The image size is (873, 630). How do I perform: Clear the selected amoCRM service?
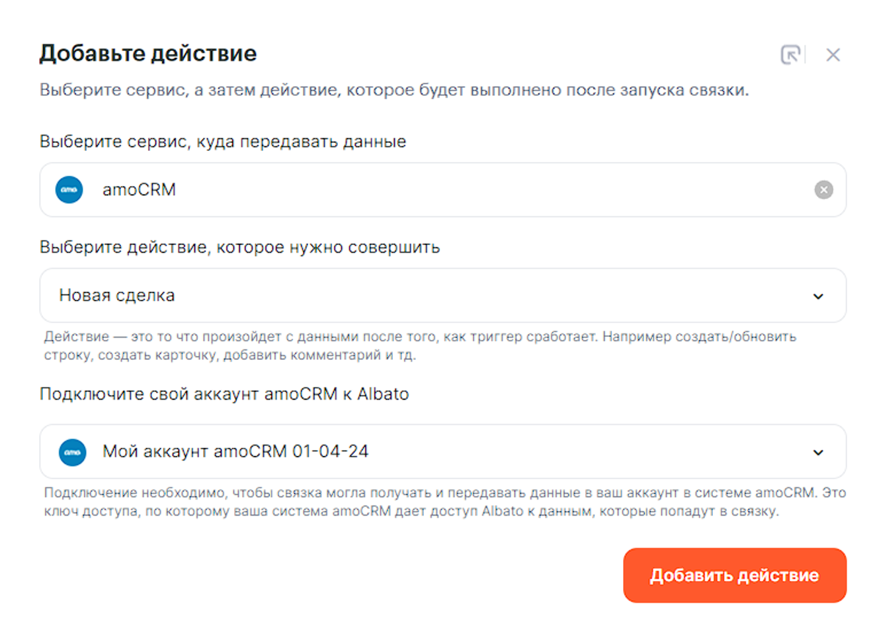click(x=823, y=190)
